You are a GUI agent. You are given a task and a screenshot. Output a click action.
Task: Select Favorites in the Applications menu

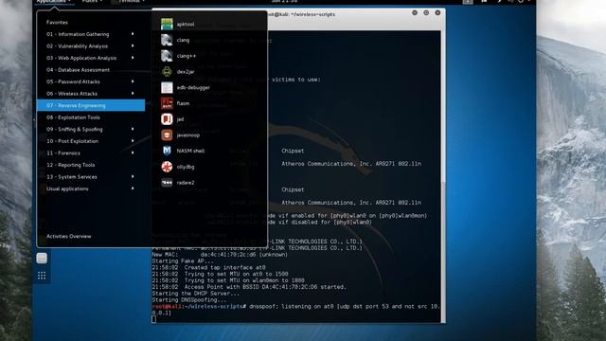tap(57, 23)
